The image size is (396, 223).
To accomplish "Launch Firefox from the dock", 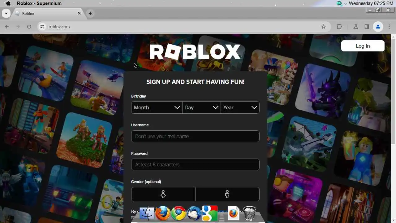I will pos(163,213).
